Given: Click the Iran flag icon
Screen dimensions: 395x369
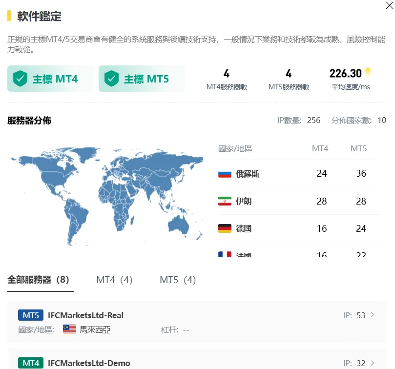Looking at the screenshot, I should (x=225, y=201).
